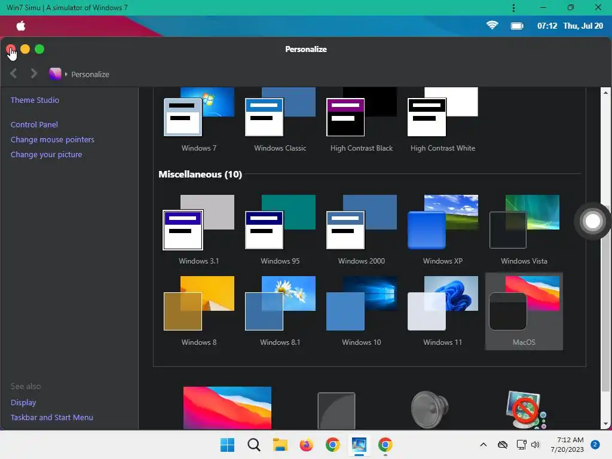Image resolution: width=612 pixels, height=459 pixels.
Task: Tap the floating round assistive button
Action: 592,221
